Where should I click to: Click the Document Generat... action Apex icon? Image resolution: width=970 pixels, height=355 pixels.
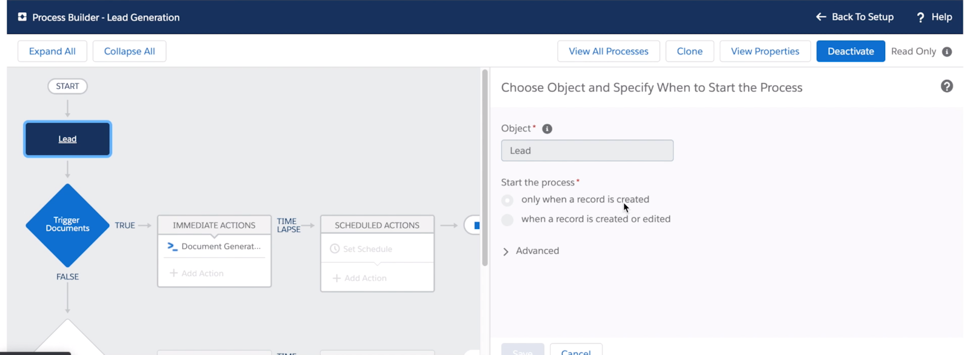click(172, 247)
